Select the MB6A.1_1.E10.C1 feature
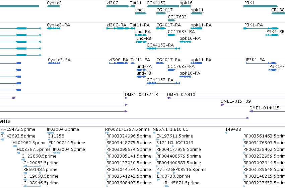 point(154,133)
